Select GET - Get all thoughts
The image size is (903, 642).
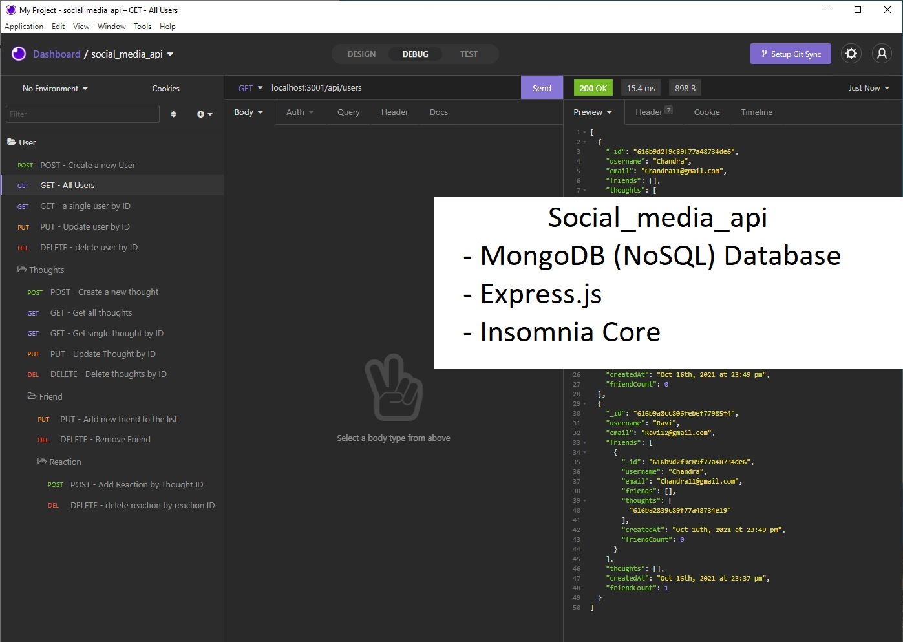click(x=112, y=313)
